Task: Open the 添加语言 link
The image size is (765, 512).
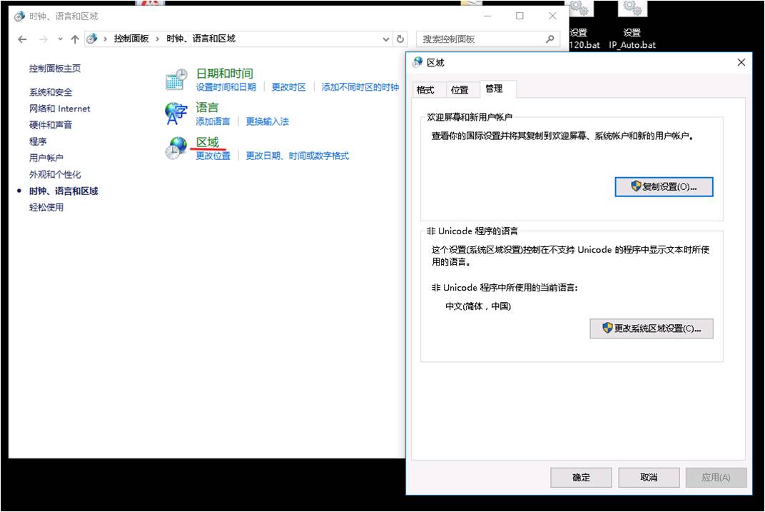Action: [213, 121]
